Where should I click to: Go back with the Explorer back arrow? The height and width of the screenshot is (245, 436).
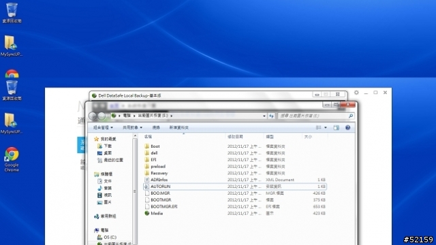[x=93, y=116]
